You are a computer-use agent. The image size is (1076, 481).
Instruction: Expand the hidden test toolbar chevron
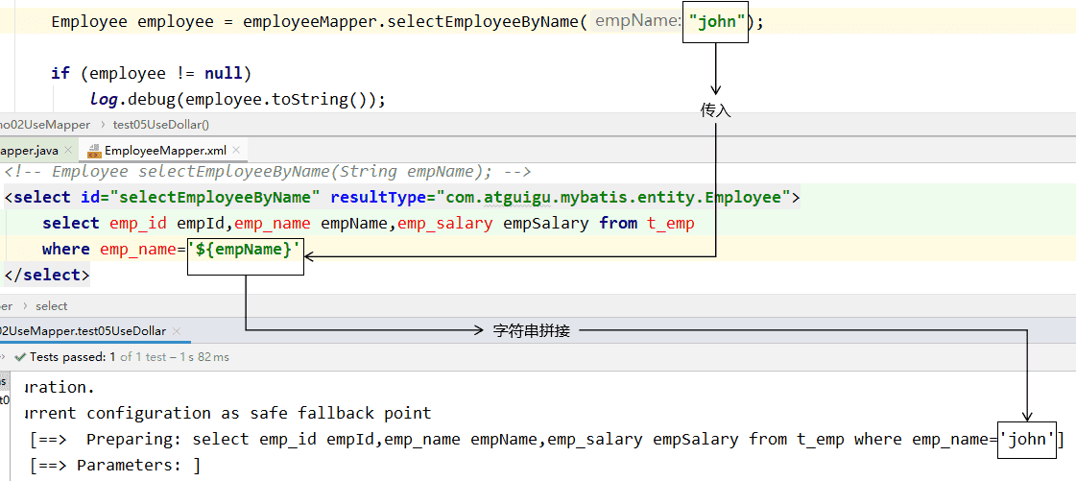click(x=4, y=357)
